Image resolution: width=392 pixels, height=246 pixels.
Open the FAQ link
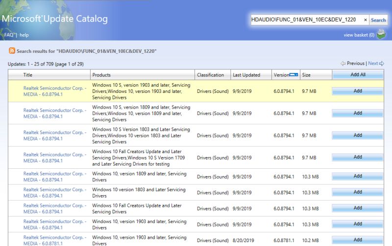(x=9, y=35)
